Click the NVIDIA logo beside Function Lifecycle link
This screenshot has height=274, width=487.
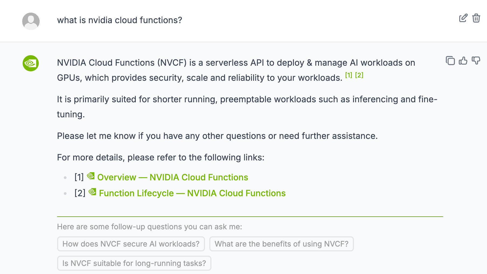(x=92, y=192)
